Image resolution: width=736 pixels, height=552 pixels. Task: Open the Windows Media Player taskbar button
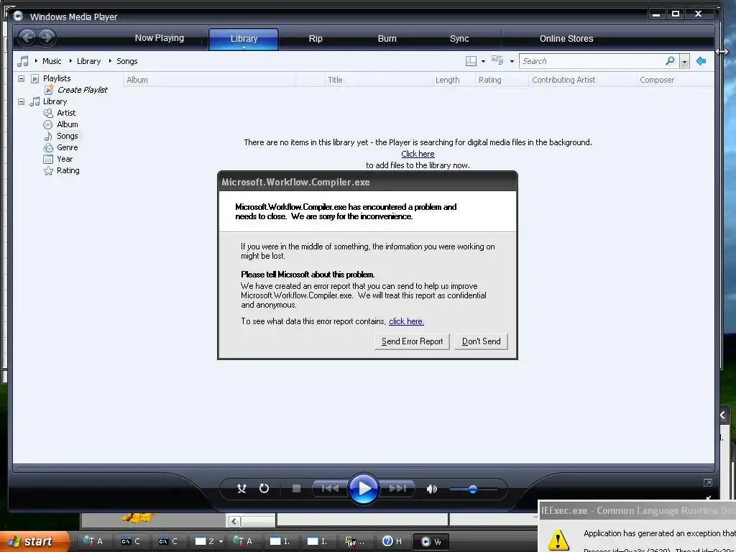tap(431, 541)
